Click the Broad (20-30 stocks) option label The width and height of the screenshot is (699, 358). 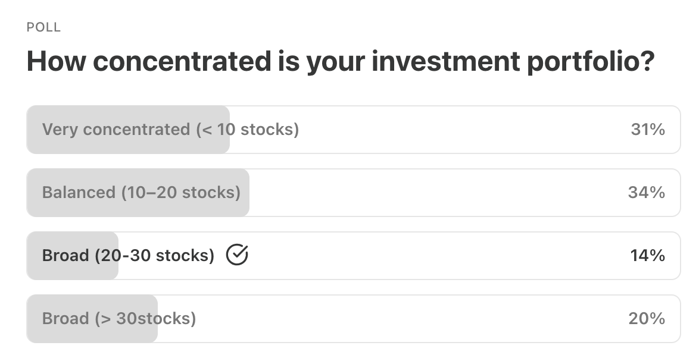point(128,256)
